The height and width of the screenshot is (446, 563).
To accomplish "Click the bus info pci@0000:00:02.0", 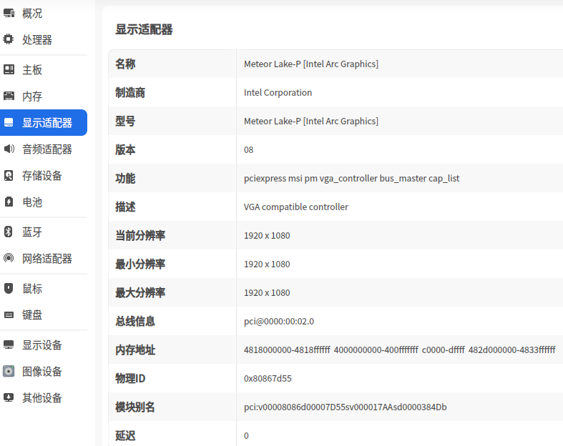I will 278,321.
